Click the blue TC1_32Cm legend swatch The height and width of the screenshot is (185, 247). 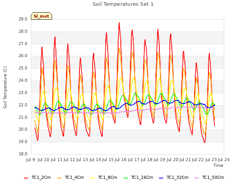pos(161,178)
